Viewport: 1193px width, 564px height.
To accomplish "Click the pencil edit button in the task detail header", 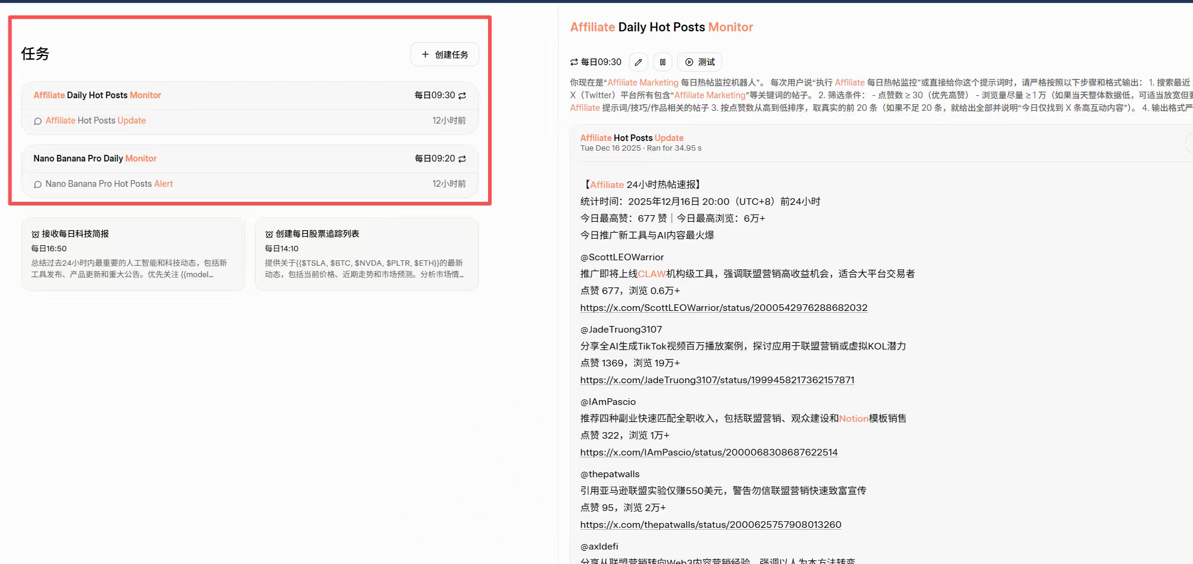I will 639,62.
